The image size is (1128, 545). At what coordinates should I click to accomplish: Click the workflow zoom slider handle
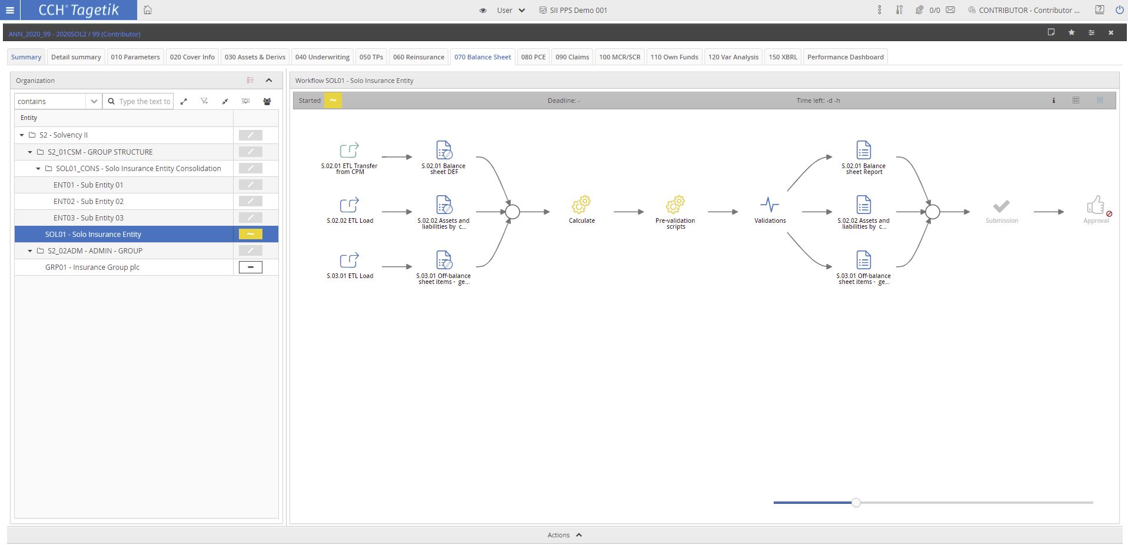click(x=856, y=503)
